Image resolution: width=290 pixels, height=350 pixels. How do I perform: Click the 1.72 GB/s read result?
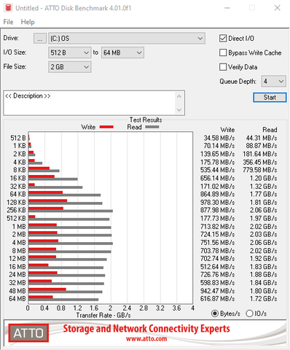tap(264, 299)
